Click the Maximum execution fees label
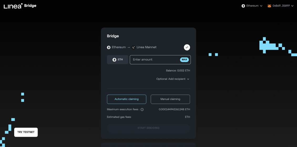This screenshot has width=297, height=147. [x=123, y=109]
